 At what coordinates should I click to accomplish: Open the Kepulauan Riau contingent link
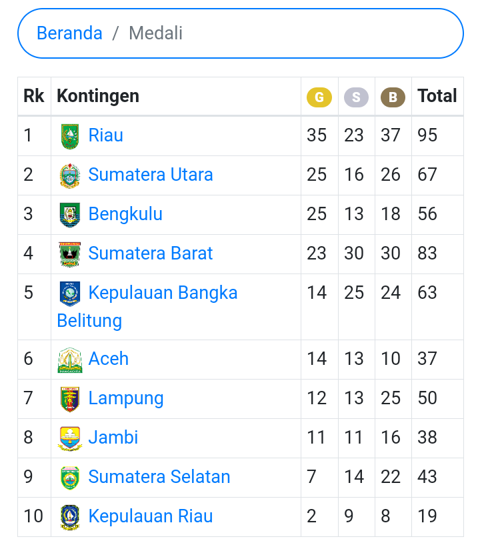(151, 516)
